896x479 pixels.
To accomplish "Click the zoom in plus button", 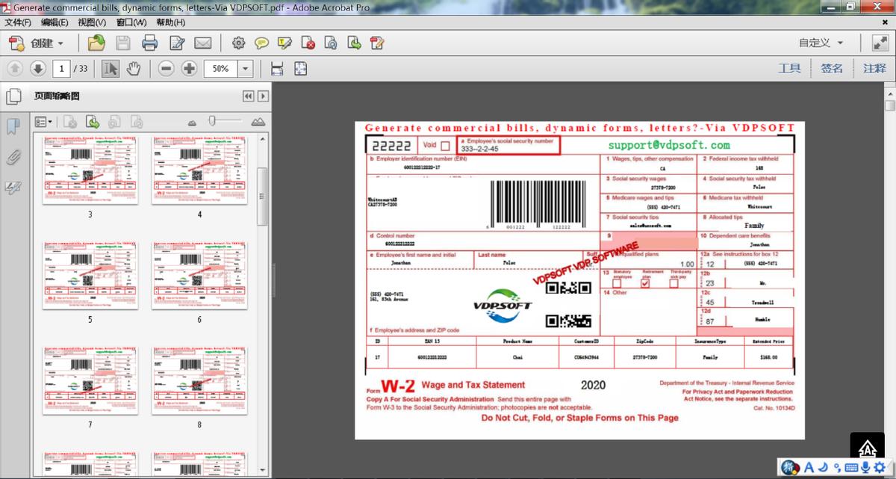I will [190, 69].
